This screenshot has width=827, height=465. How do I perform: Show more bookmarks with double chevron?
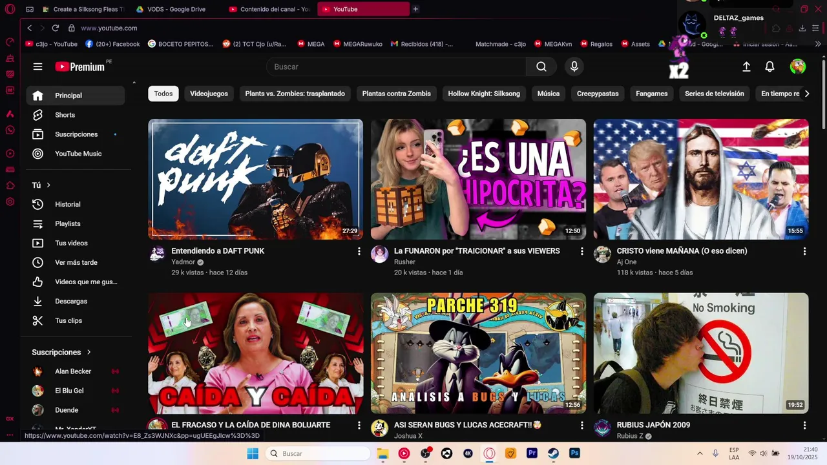[818, 44]
